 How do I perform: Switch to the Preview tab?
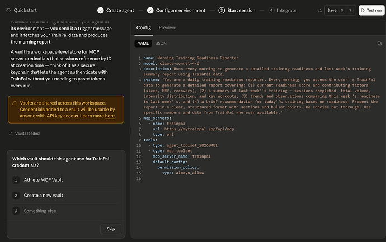167,27
